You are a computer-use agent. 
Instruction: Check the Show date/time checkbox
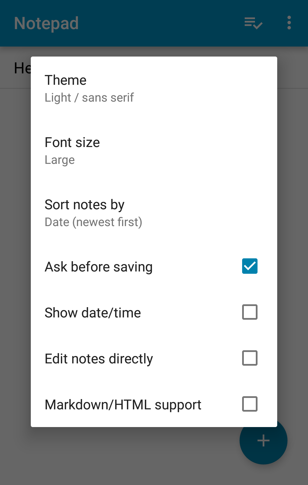[250, 312]
